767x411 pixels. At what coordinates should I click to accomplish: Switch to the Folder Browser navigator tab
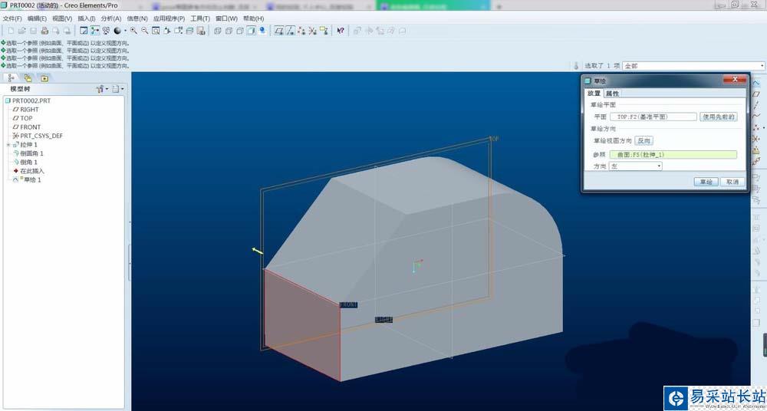coord(28,77)
